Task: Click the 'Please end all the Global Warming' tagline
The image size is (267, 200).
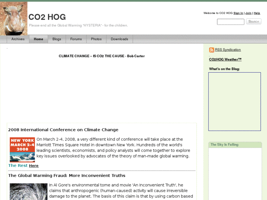Action: pyautogui.click(x=78, y=25)
